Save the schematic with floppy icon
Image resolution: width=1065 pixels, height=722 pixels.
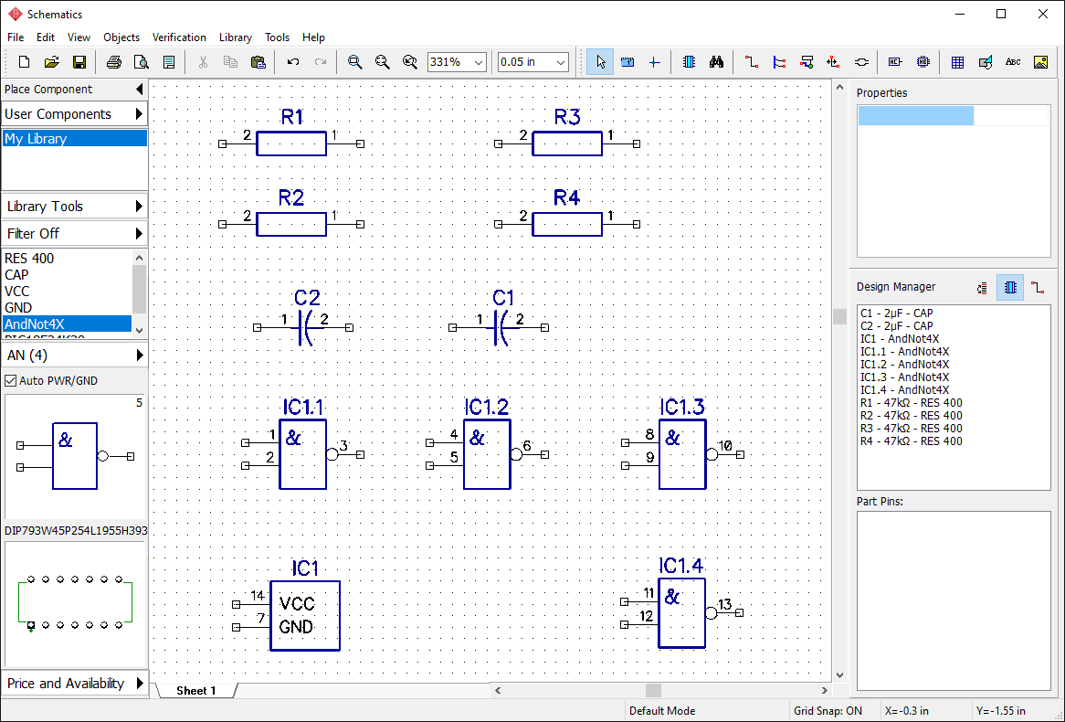(79, 62)
